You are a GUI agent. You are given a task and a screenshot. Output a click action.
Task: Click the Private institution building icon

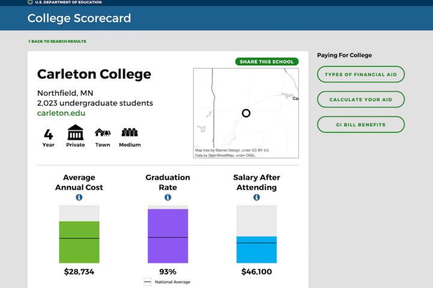click(x=76, y=133)
